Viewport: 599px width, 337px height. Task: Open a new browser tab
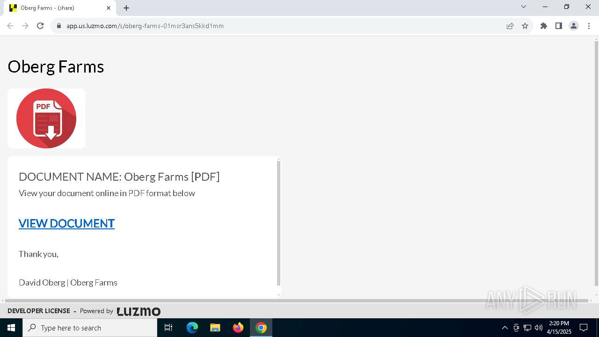pyautogui.click(x=126, y=8)
